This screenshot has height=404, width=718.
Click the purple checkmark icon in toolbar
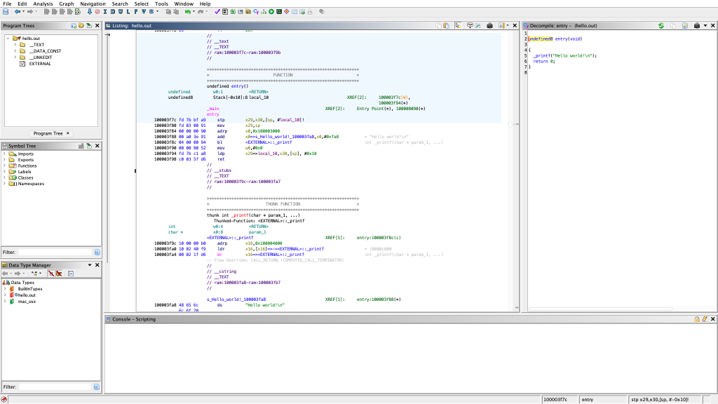[x=217, y=12]
